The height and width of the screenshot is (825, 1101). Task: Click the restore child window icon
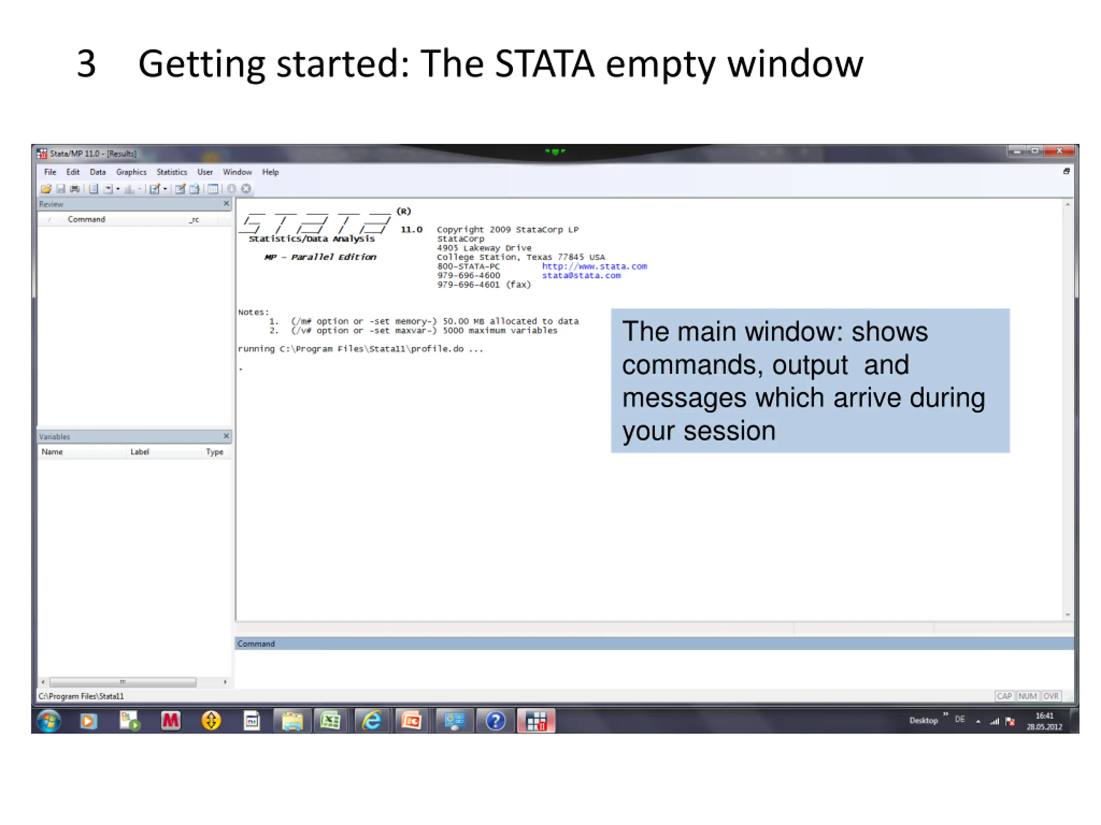(1066, 171)
